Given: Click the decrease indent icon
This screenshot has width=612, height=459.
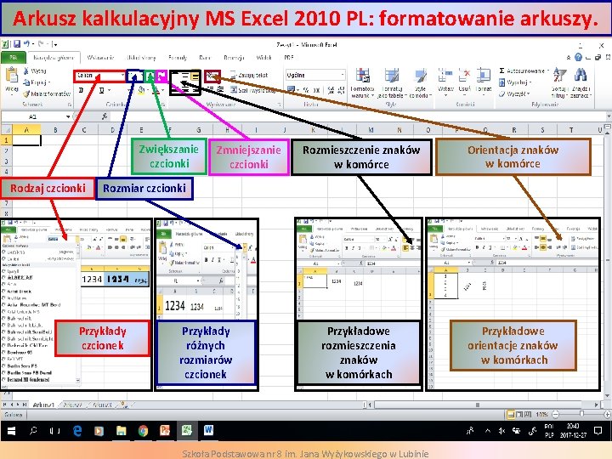Looking at the screenshot, I should 210,90.
